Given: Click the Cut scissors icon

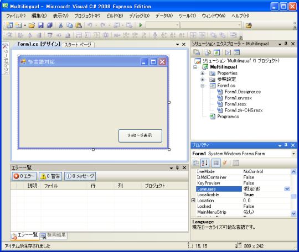Looking at the screenshot, I should pos(60,25).
